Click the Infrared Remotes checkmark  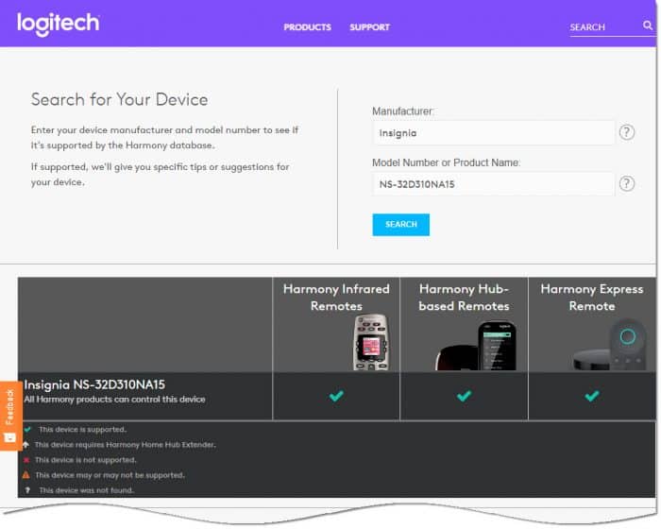(336, 396)
